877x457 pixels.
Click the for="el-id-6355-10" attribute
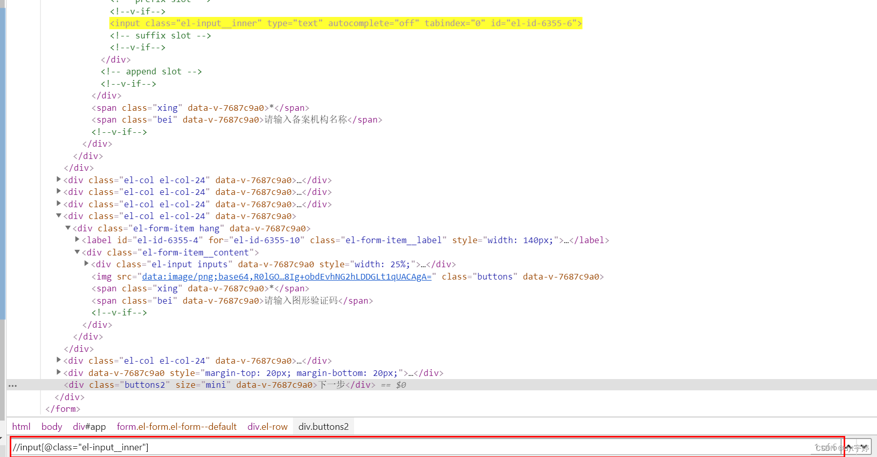[x=257, y=240]
